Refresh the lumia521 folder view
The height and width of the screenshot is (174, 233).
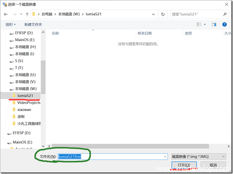pos(163,14)
